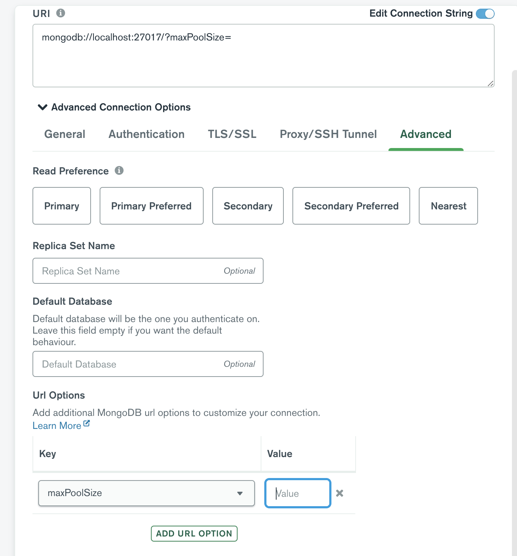This screenshot has height=556, width=517.
Task: Click the Read Preference info icon
Action: (x=119, y=170)
